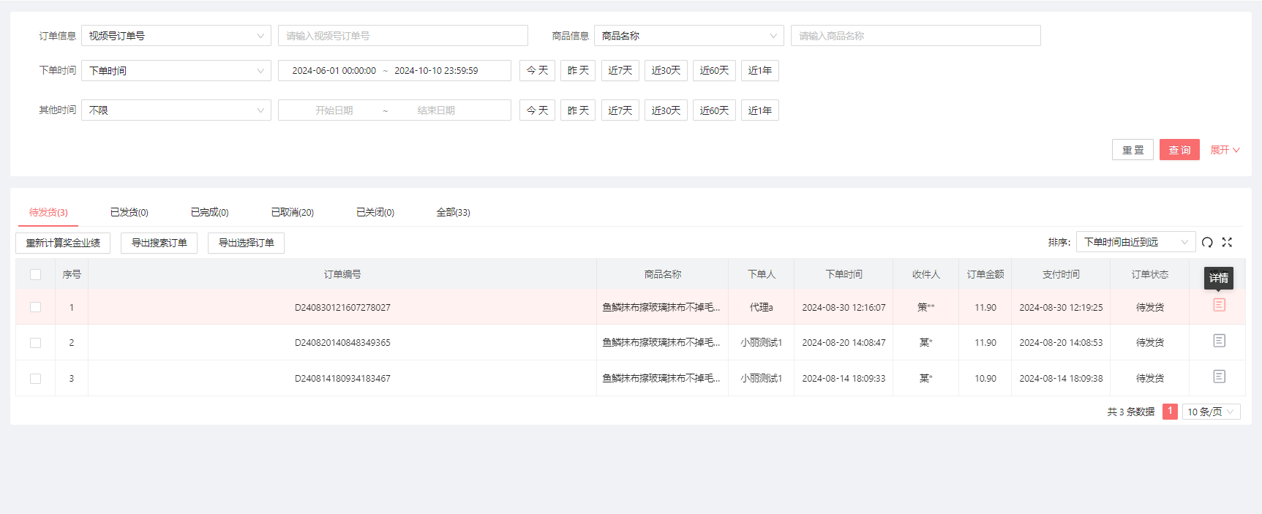Open the 10 条/页 page size dropdown
The width and height of the screenshot is (1262, 514).
coord(1211,412)
